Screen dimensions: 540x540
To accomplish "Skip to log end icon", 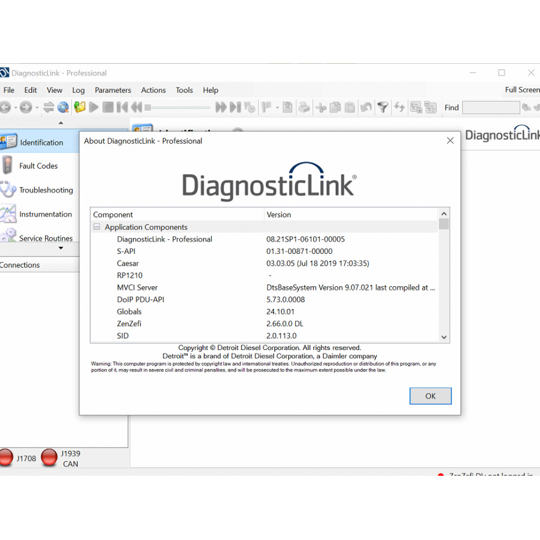I will point(235,107).
